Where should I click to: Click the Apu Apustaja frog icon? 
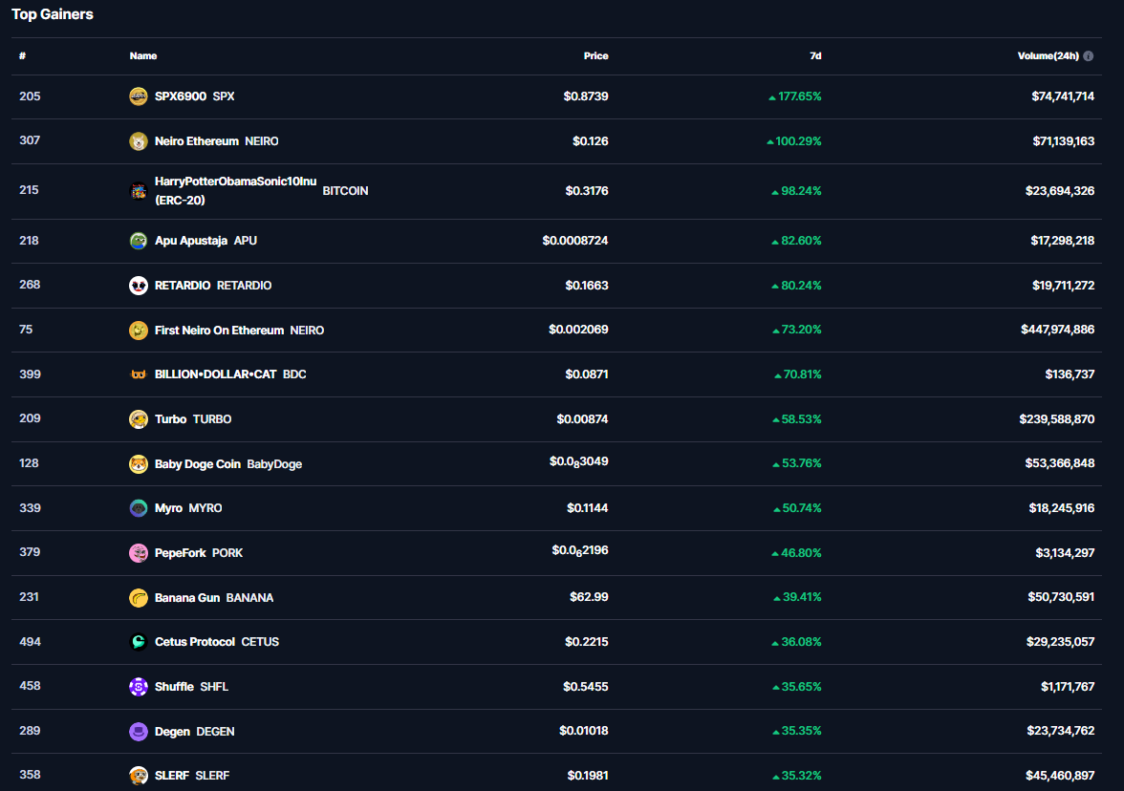coord(139,241)
